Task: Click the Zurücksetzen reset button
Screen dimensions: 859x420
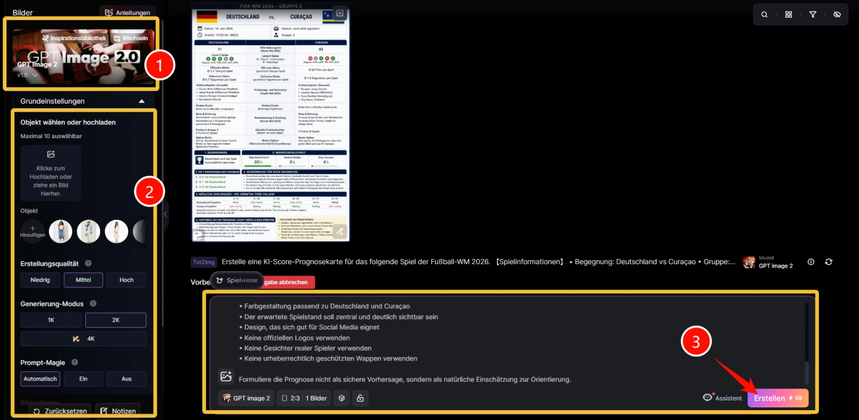Action: point(60,411)
